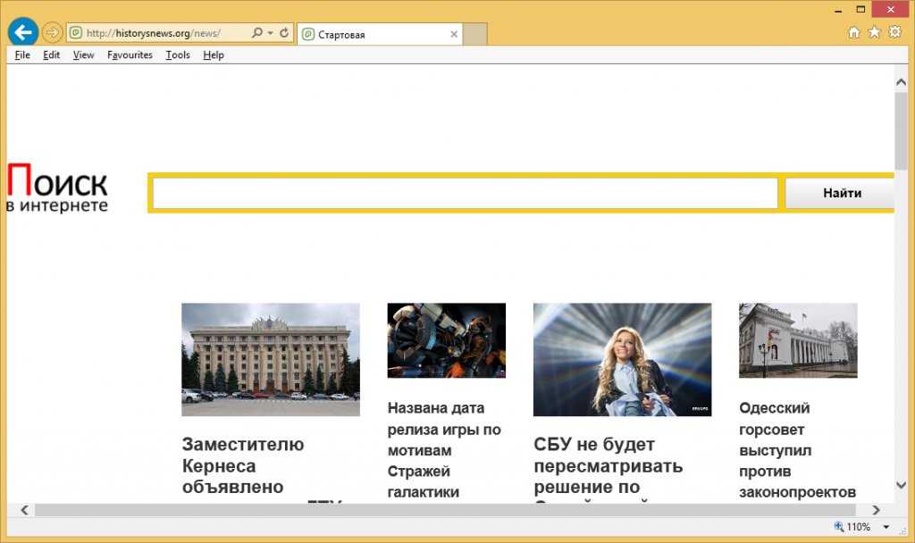Open the Tools gear icon
The height and width of the screenshot is (543, 915).
(x=894, y=33)
